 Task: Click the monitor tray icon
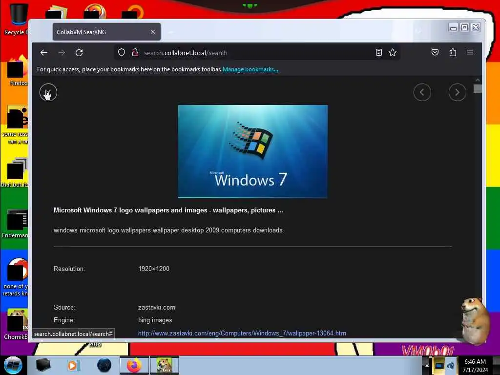(439, 365)
